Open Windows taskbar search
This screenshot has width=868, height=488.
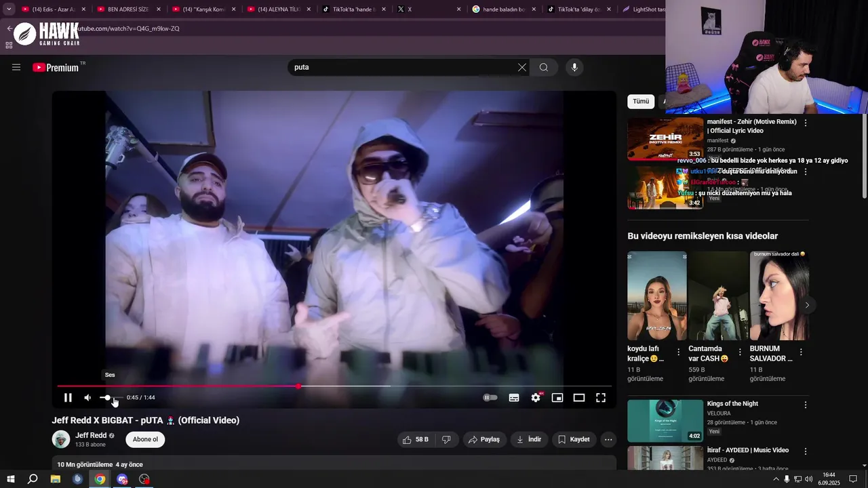[33, 479]
